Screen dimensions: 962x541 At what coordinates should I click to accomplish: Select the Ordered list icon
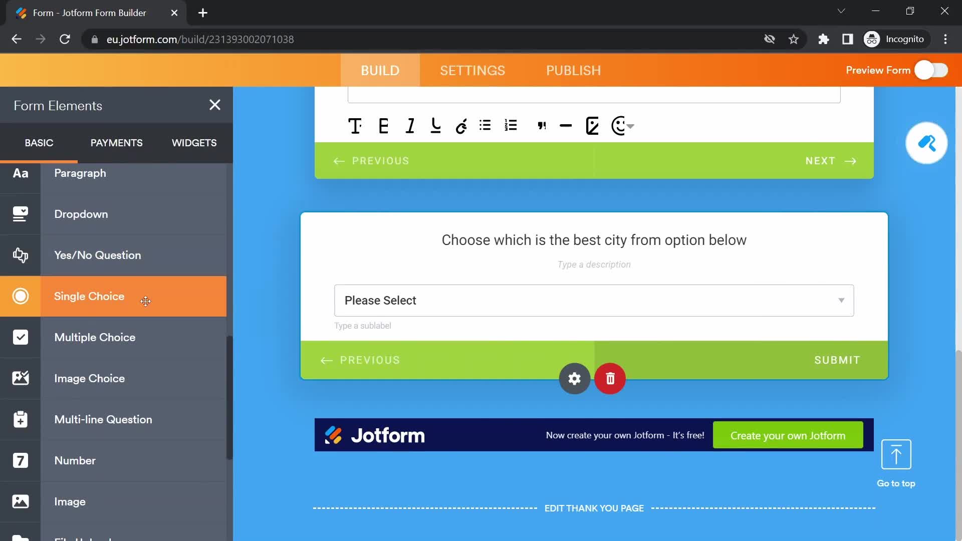(x=512, y=126)
